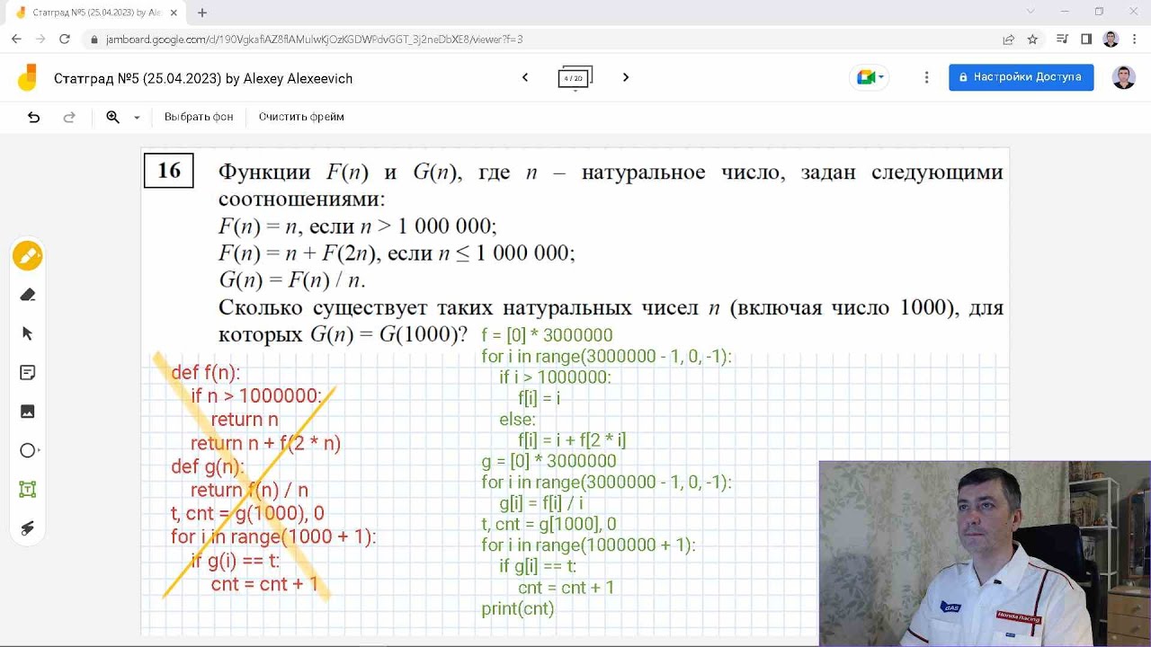Undo the last Jamboard action
This screenshot has height=647, width=1151.
[34, 117]
